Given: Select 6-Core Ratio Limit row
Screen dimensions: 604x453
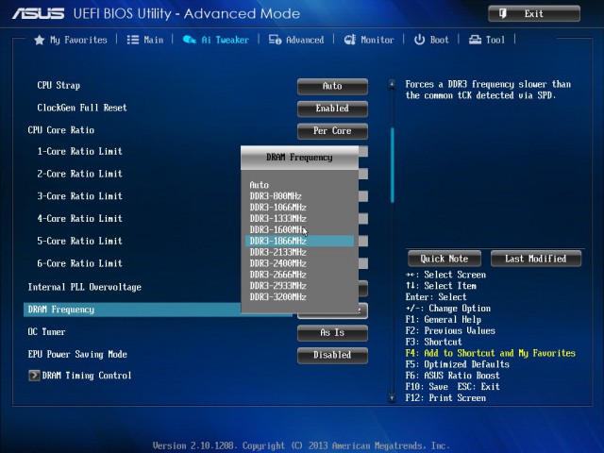Looking at the screenshot, I should click(x=79, y=263).
